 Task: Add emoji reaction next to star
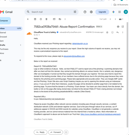tap(112, 32)
